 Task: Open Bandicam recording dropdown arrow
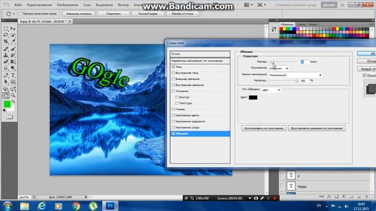click(250, 198)
